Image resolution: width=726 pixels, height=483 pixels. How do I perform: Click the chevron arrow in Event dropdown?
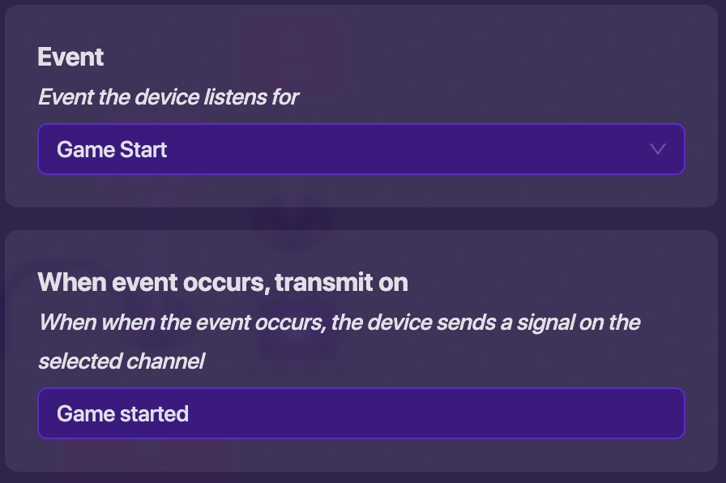click(x=658, y=149)
